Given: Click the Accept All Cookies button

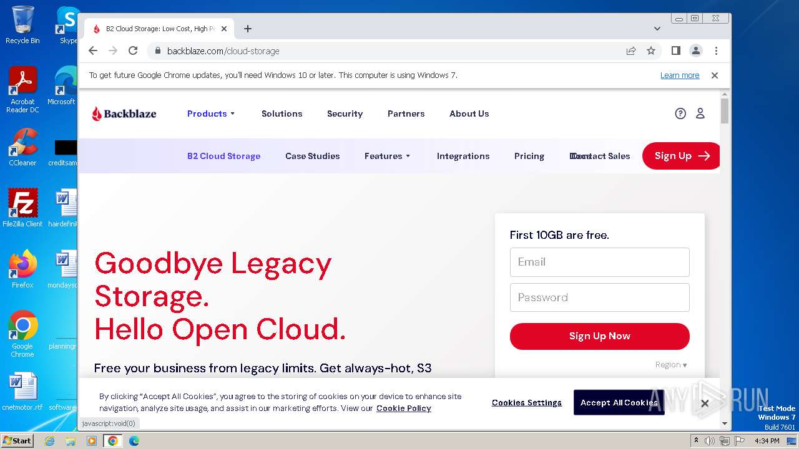Looking at the screenshot, I should point(619,403).
